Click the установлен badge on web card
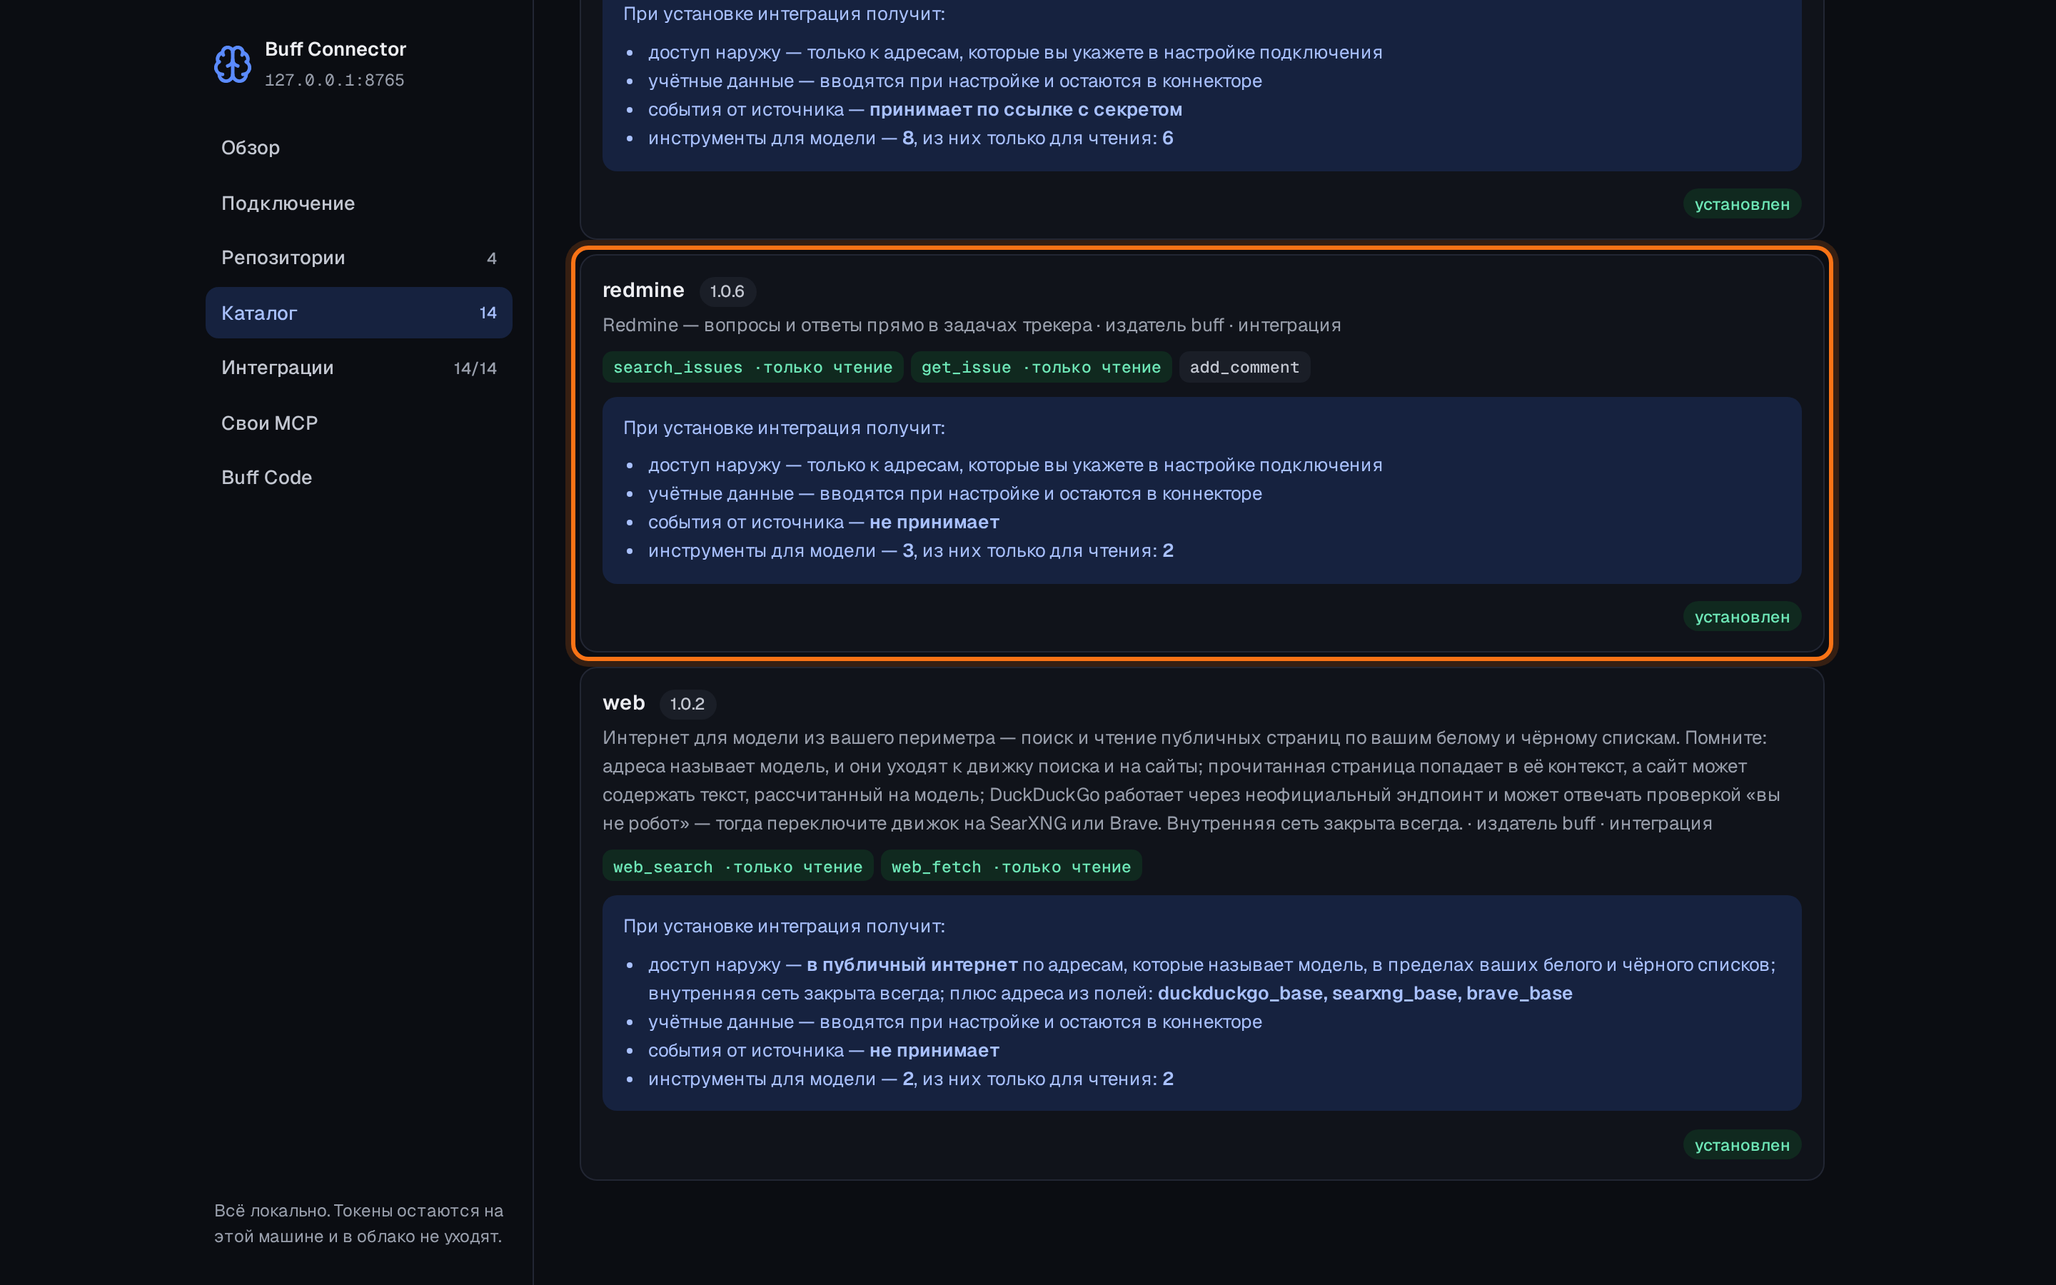 point(1742,1145)
